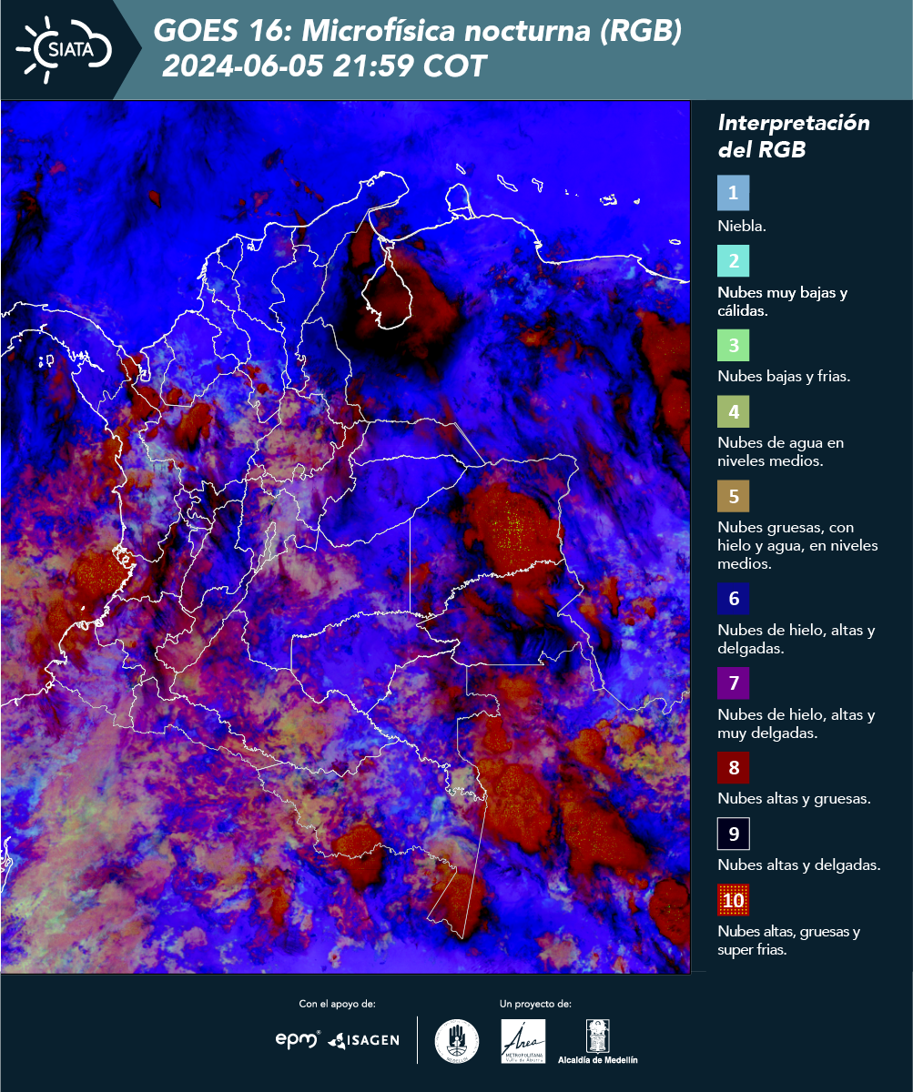Select legend swatch 9 for high thin clouds
Image resolution: width=913 pixels, height=1092 pixels.
point(733,834)
